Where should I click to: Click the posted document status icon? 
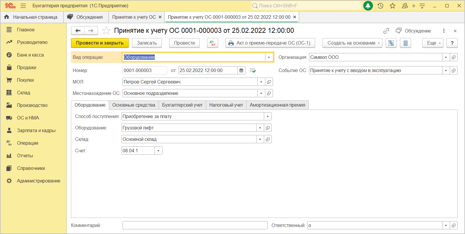point(253,70)
